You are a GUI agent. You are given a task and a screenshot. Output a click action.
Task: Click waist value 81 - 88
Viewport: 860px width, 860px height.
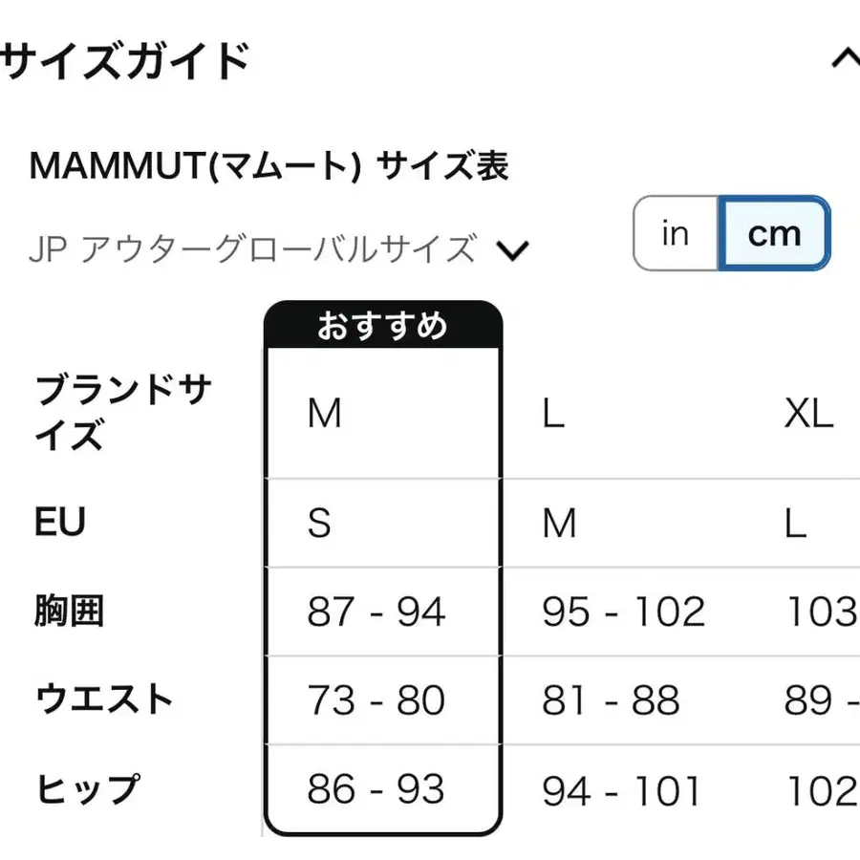click(x=611, y=701)
